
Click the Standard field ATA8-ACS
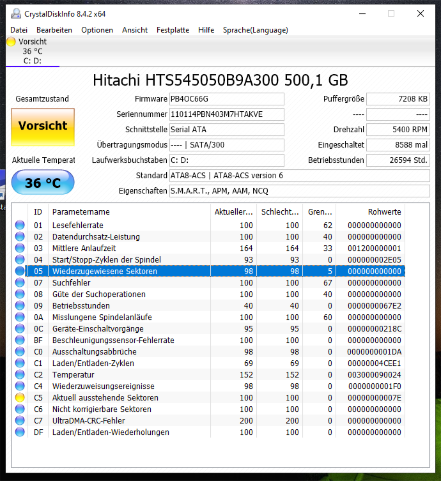(300, 176)
